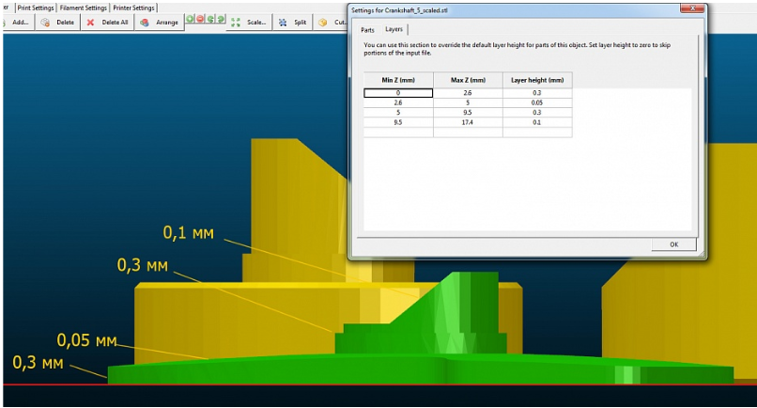Click Min Z cell 5 in the third row

(398, 113)
